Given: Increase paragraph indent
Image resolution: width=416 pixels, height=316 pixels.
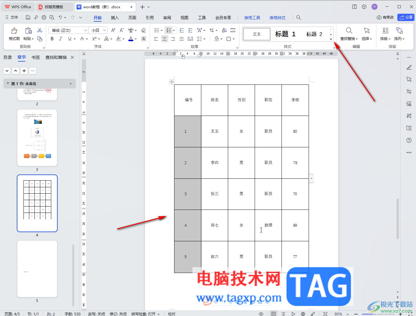Looking at the screenshot, I should (190, 30).
